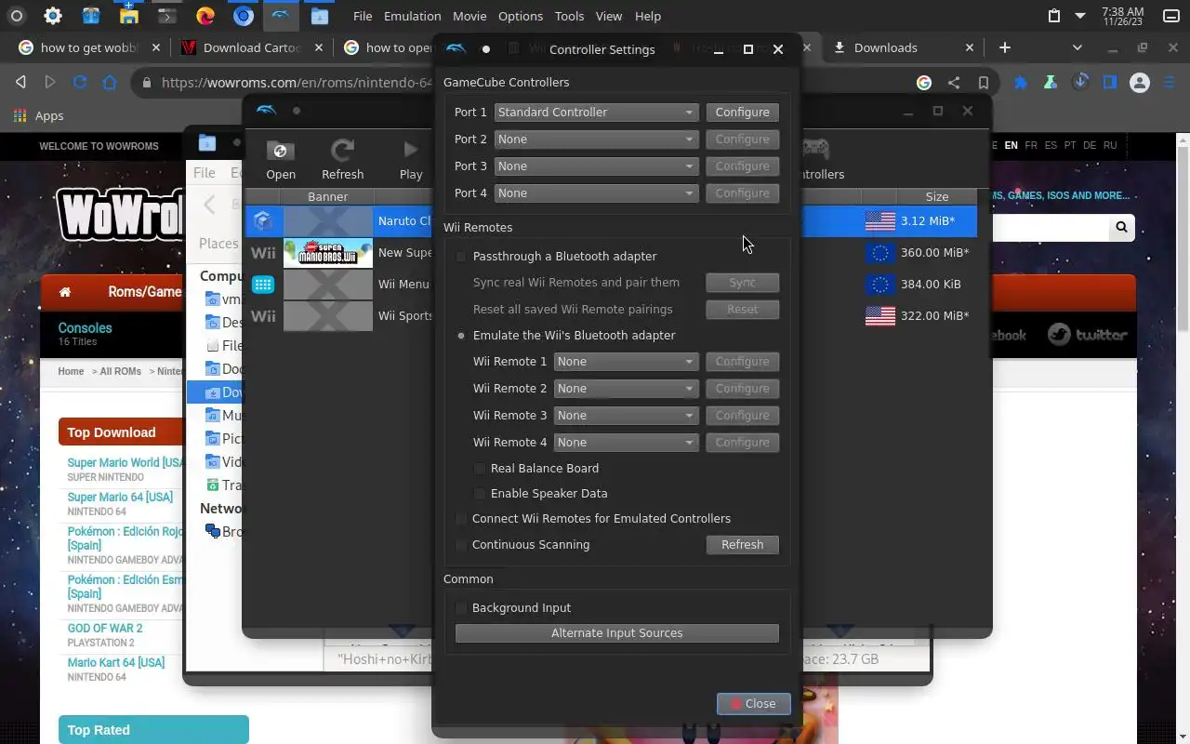Enable Background Input checkbox
1190x744 pixels.
tap(461, 607)
